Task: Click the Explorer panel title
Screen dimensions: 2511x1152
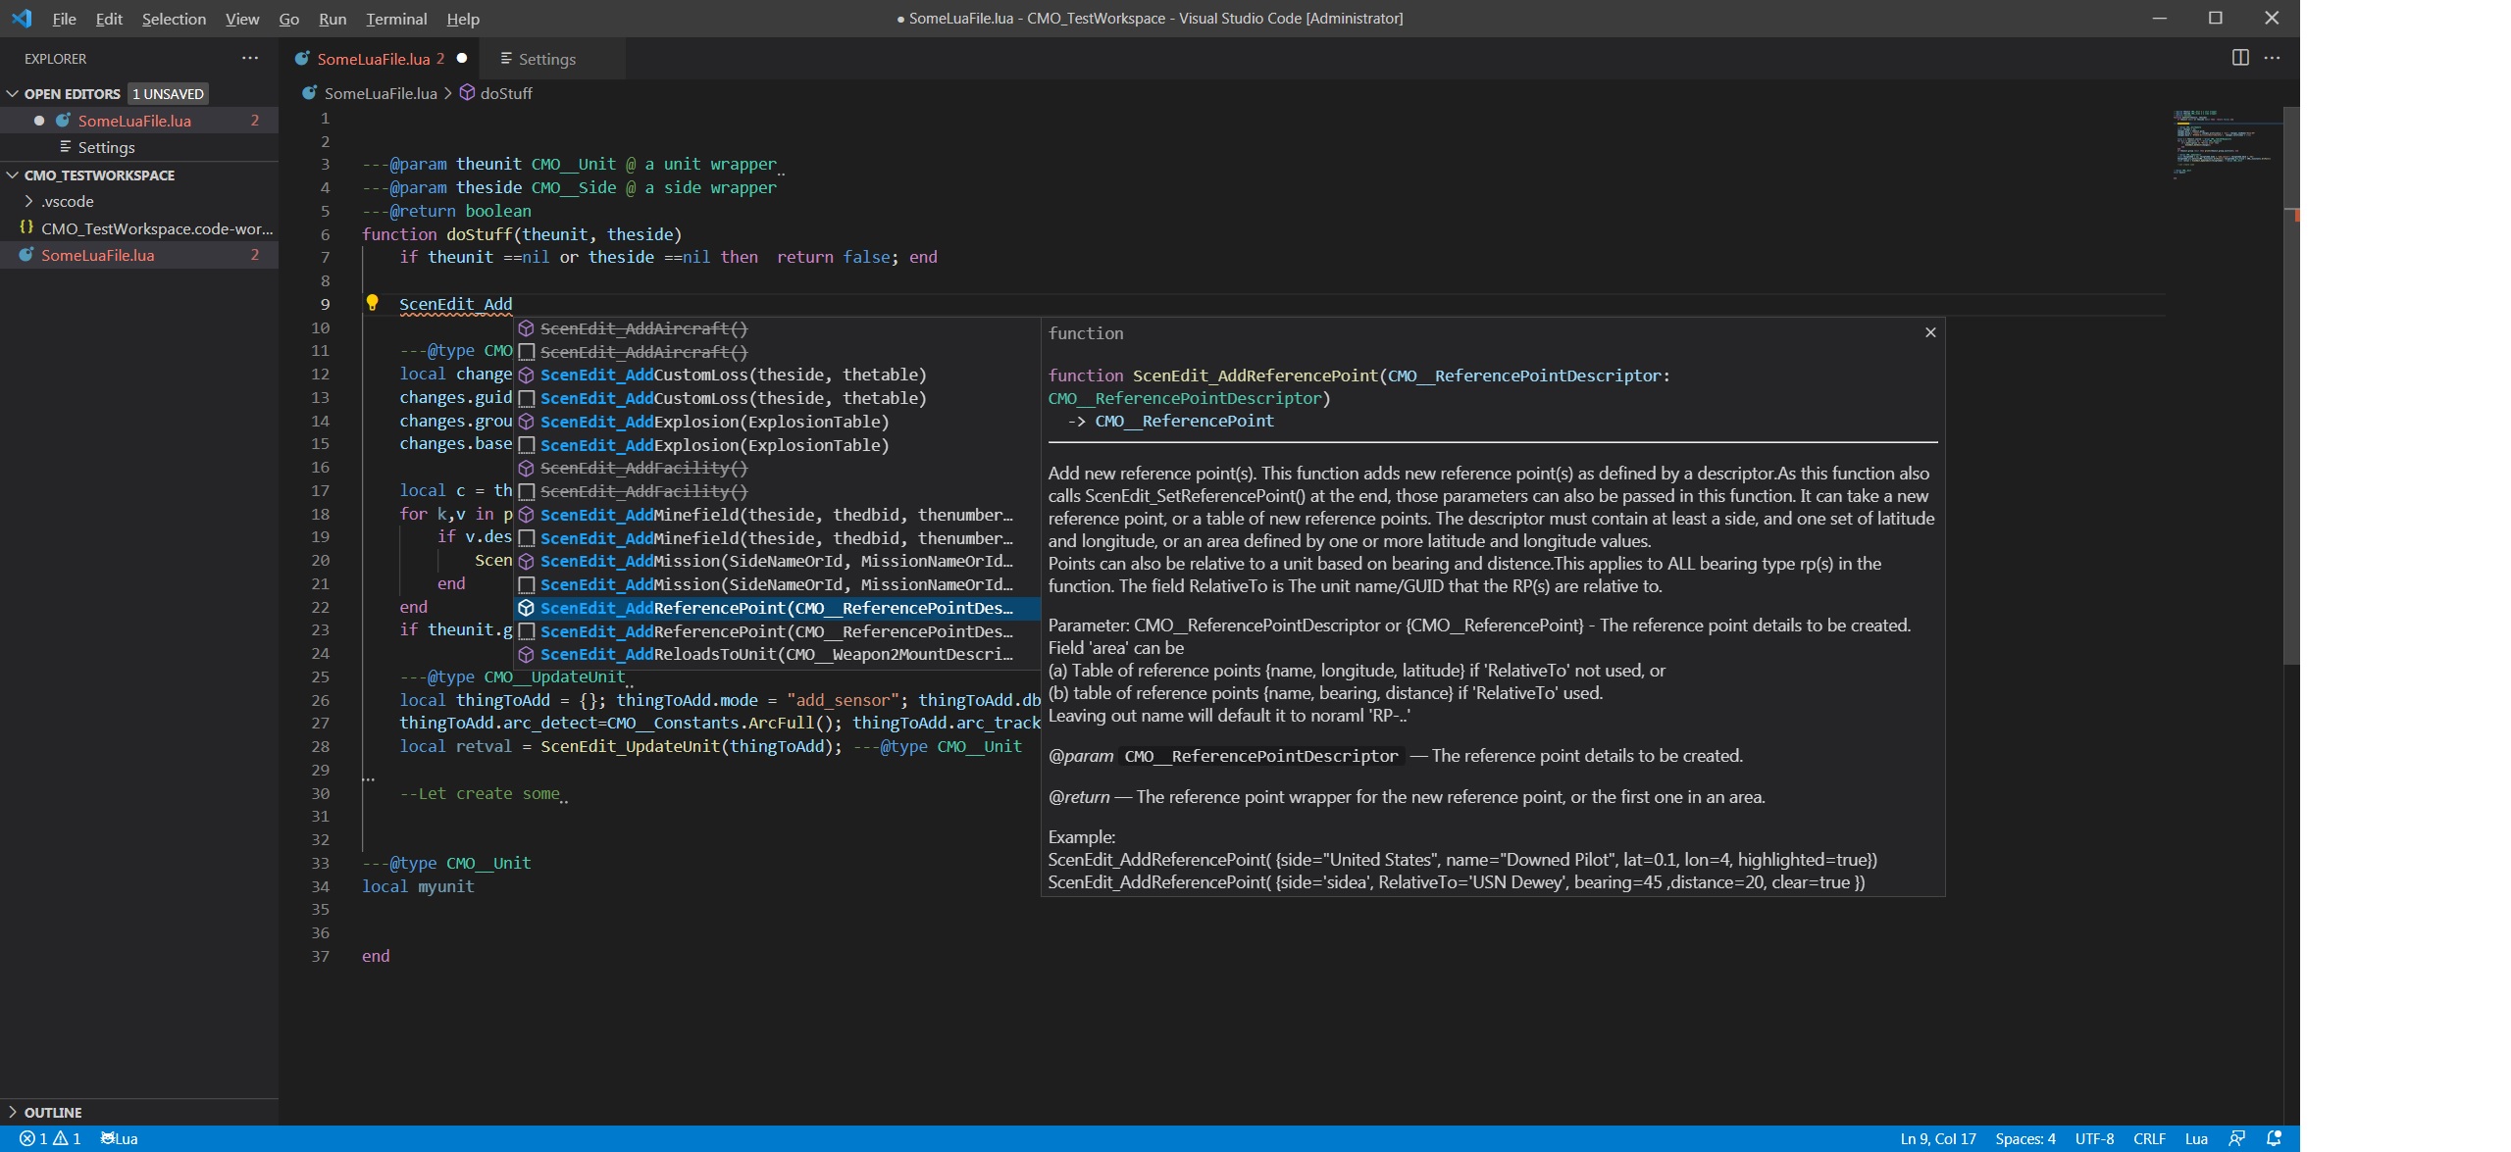Action: (x=55, y=59)
